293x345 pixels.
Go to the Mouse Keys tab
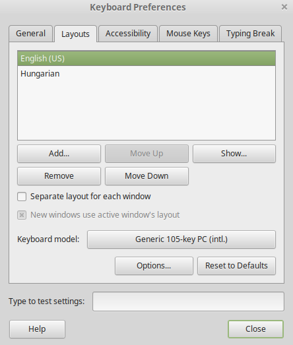188,34
